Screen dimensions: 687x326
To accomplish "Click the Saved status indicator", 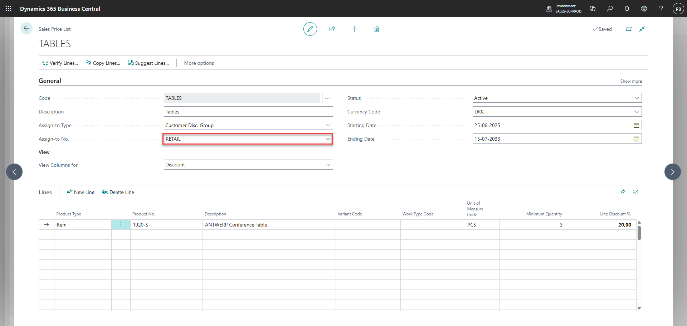I will coord(602,29).
